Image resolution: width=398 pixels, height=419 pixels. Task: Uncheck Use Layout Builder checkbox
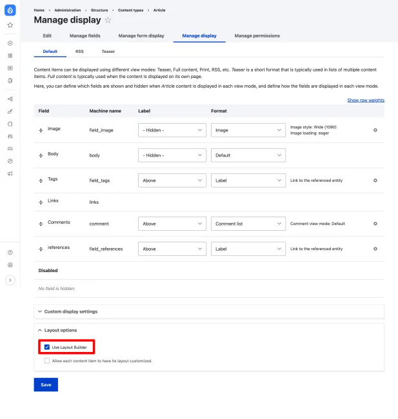coord(47,347)
